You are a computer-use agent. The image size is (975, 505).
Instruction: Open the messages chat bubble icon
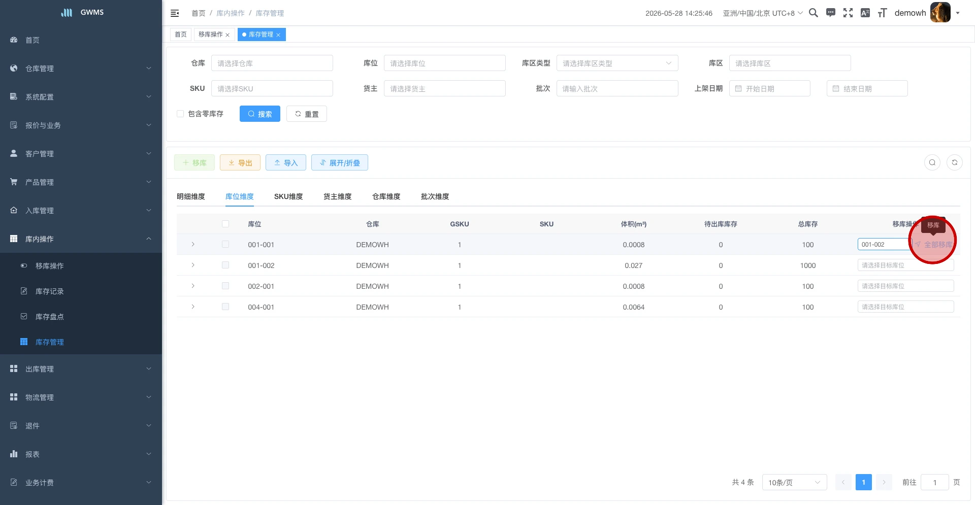[x=831, y=13]
